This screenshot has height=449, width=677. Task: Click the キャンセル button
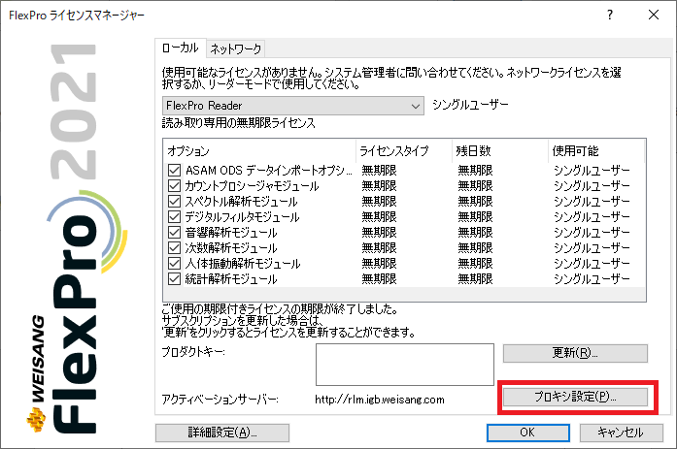coord(621,433)
